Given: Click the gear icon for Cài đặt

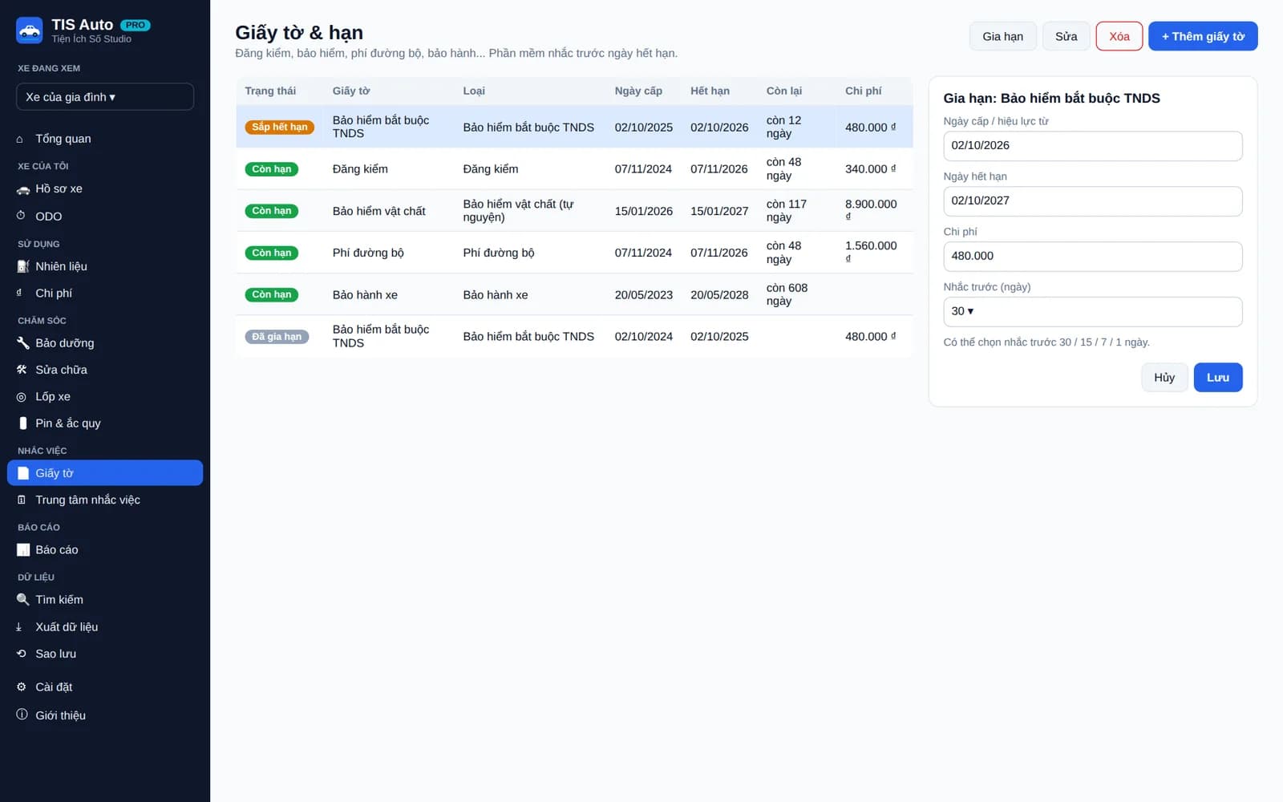Looking at the screenshot, I should pyautogui.click(x=21, y=687).
